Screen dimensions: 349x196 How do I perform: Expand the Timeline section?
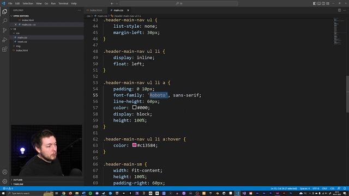click(18, 184)
